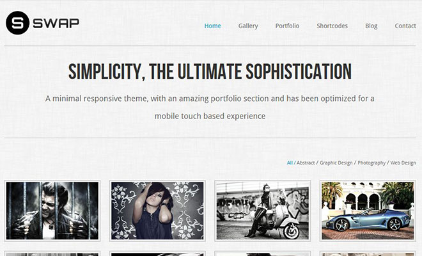The height and width of the screenshot is (256, 422).
Task: Go to the Gallery page
Action: 248,26
